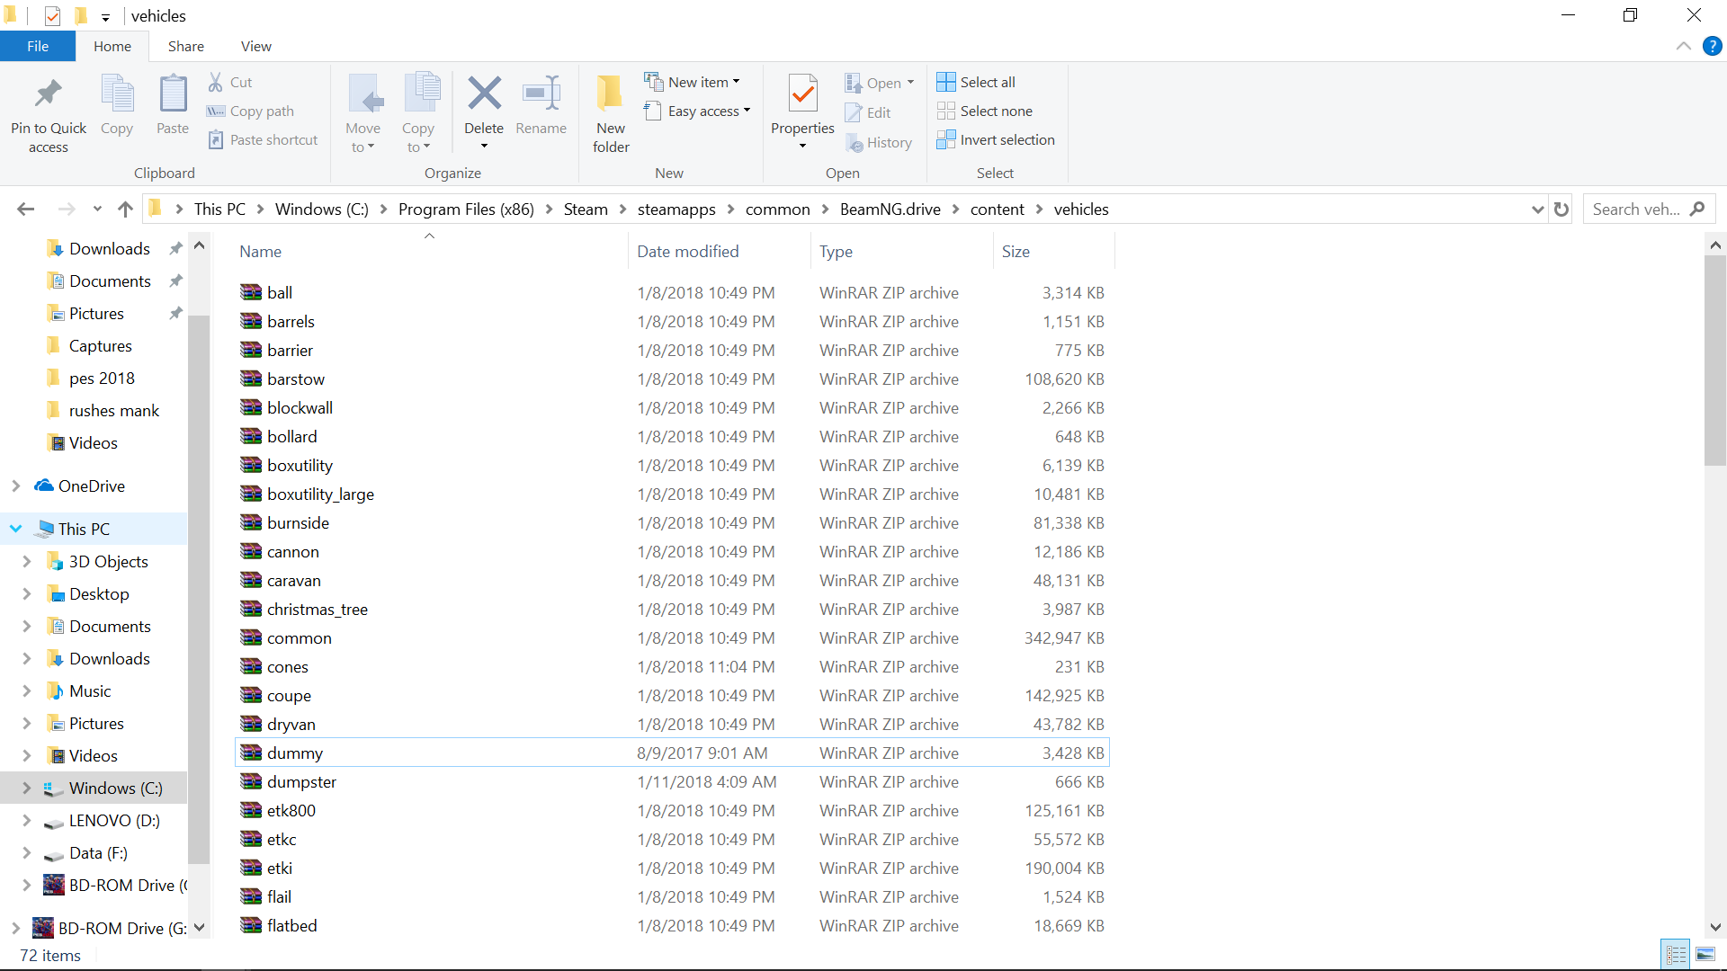The width and height of the screenshot is (1727, 971).
Task: Open the File menu tab
Action: point(38,46)
